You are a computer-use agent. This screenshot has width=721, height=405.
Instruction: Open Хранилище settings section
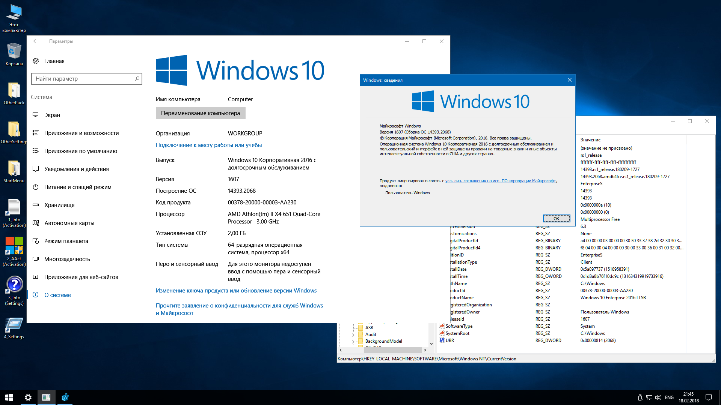59,205
